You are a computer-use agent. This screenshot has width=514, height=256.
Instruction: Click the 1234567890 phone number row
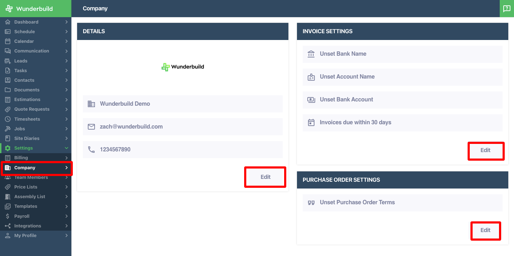(x=183, y=150)
